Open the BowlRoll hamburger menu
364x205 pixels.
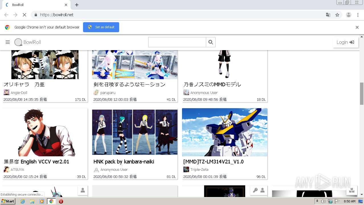(8, 42)
